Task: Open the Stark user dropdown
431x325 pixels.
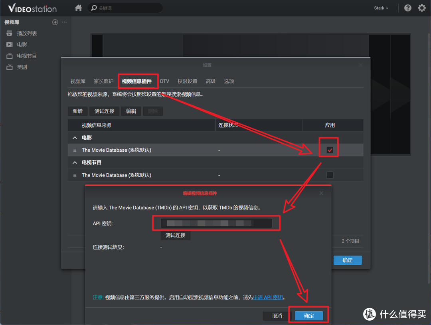Action: pos(381,8)
